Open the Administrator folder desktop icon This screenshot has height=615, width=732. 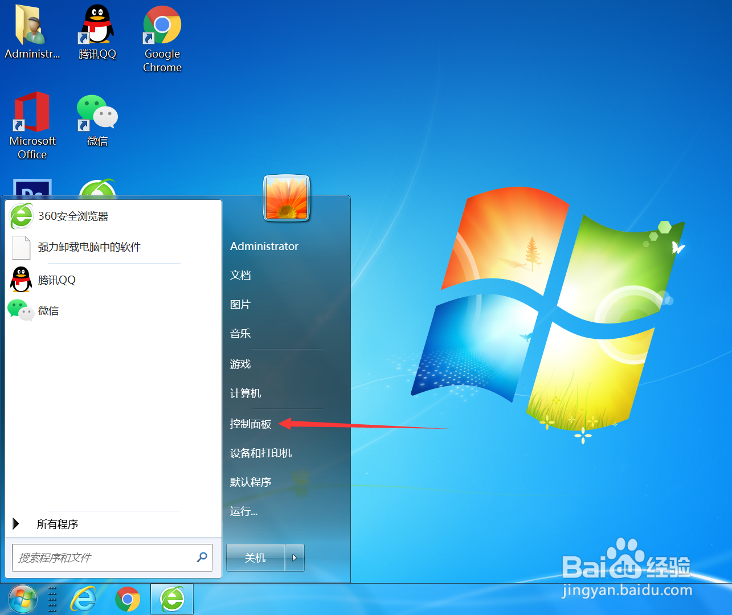32,31
